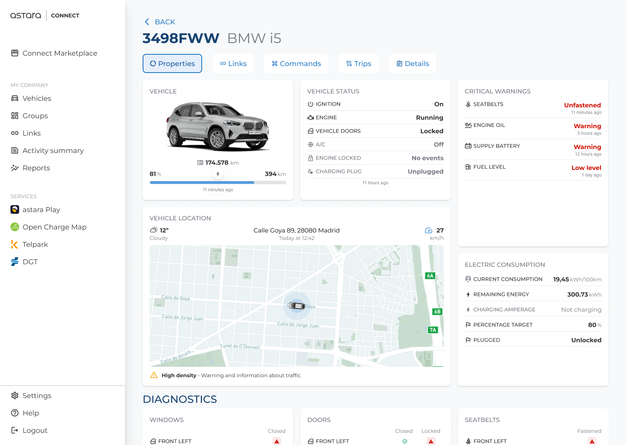This screenshot has width=626, height=445.
Task: Open the Trips tab
Action: [359, 63]
